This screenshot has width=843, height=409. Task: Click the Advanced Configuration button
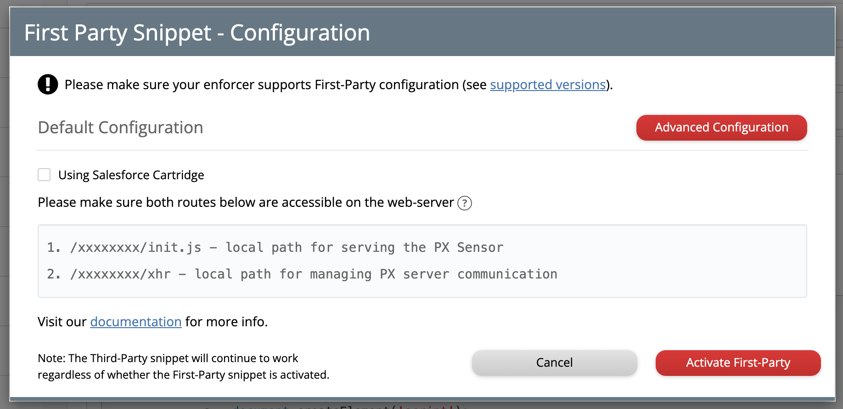[721, 127]
